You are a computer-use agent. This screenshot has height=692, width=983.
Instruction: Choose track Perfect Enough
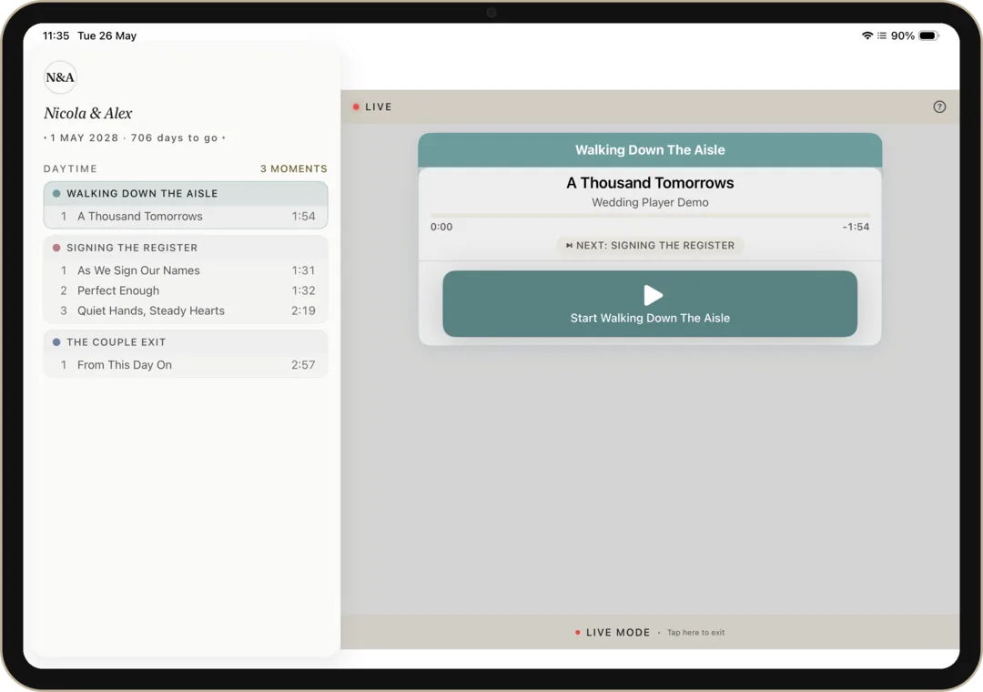coord(186,290)
